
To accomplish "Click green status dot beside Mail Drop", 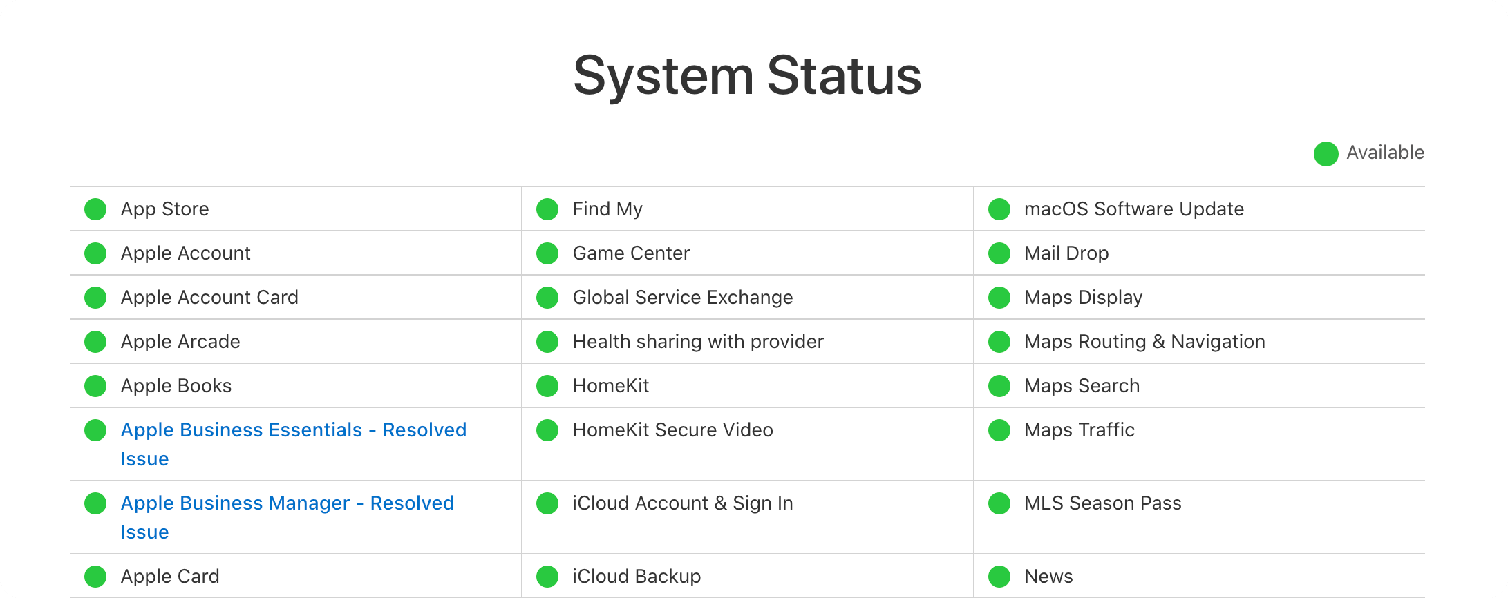I will [999, 253].
